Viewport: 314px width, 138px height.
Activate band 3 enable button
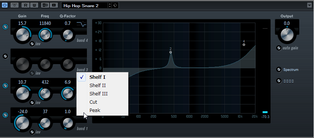click(5, 56)
